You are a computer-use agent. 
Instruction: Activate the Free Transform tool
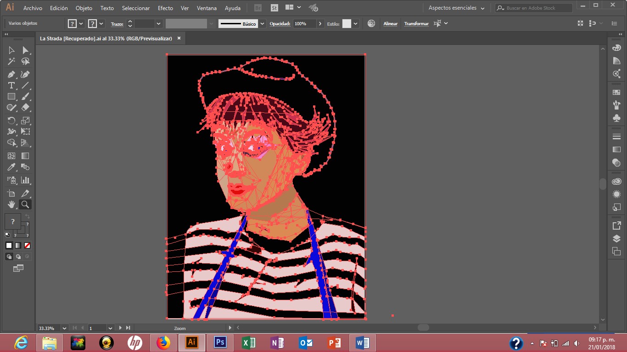tap(26, 132)
